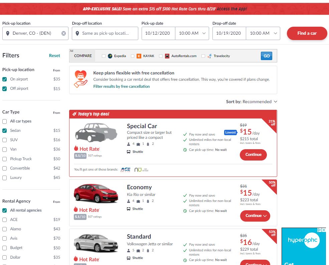Open the Access the App link
This screenshot has height=265, width=329.
(232, 9)
